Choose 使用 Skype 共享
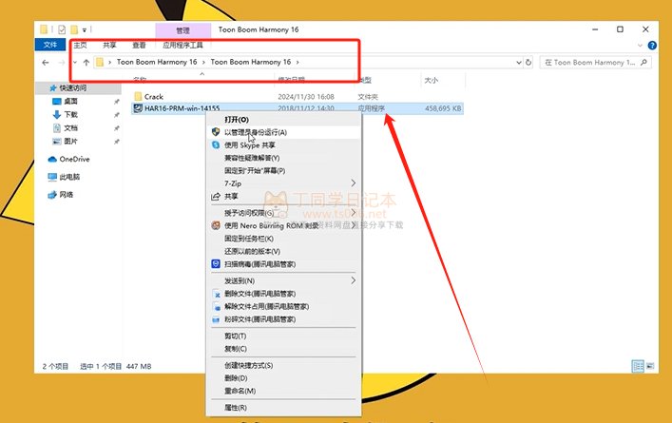Image resolution: width=672 pixels, height=423 pixels. pyautogui.click(x=283, y=145)
